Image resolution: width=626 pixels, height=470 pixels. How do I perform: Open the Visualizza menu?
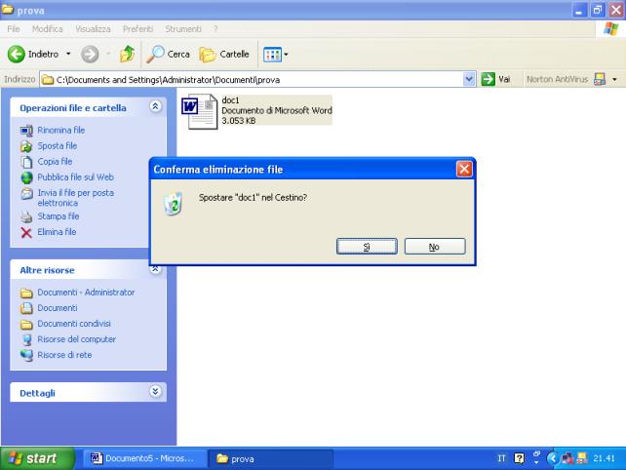click(x=93, y=29)
